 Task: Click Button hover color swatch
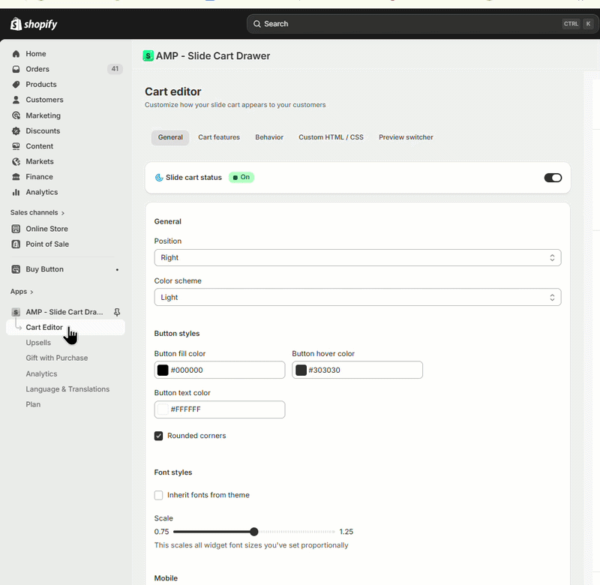[x=301, y=370]
